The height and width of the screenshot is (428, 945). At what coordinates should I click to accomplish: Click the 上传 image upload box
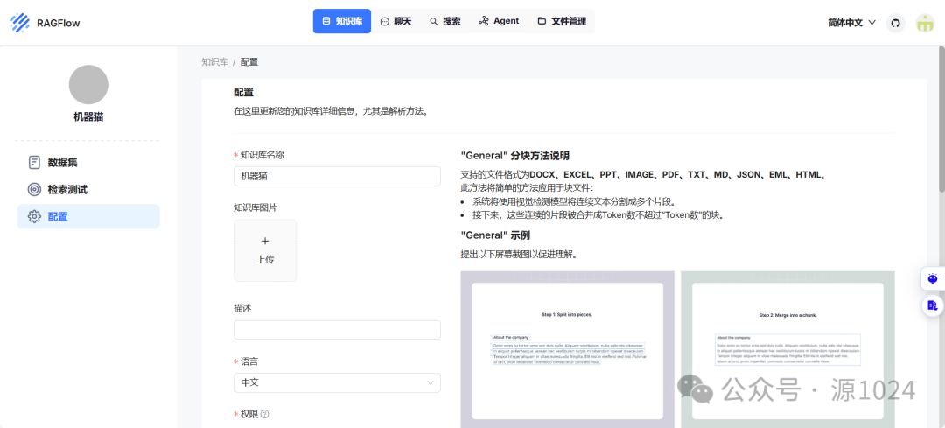pyautogui.click(x=265, y=250)
